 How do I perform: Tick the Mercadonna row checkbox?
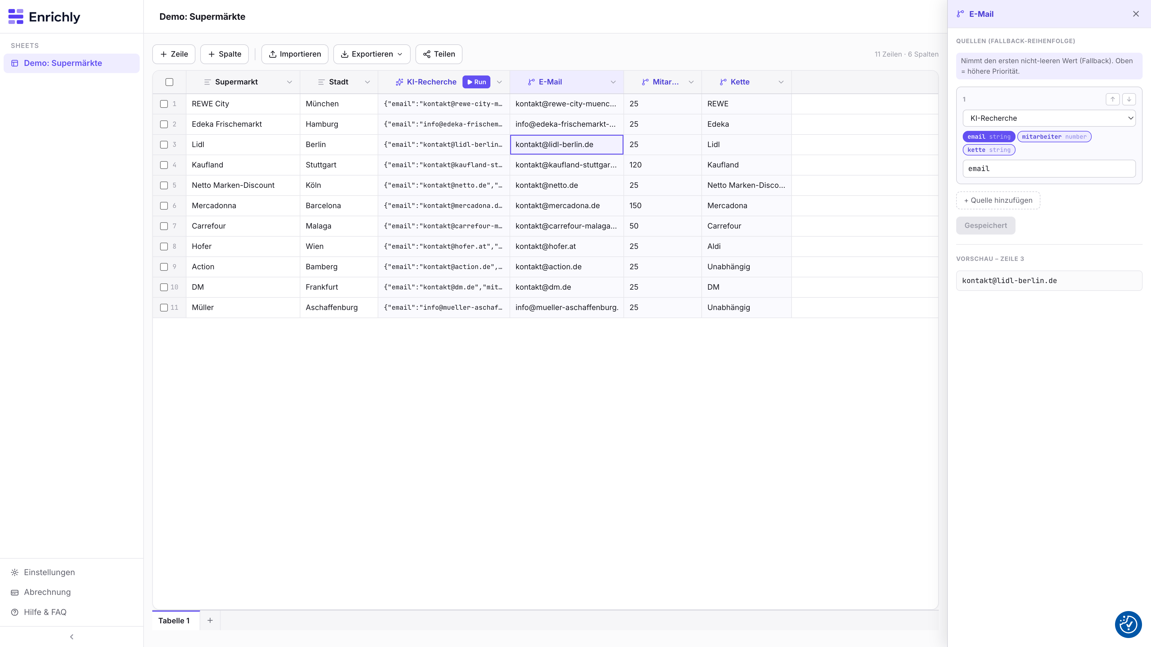(x=164, y=206)
